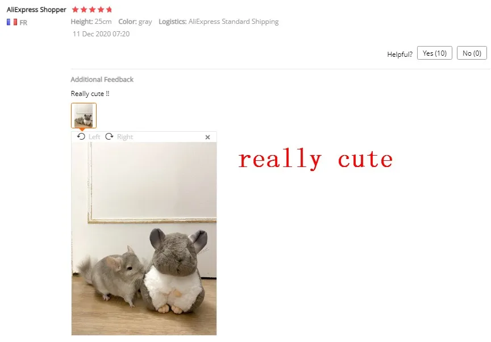Screen dimensions: 491x342
Task: Click the first red rating star
Action: (x=75, y=10)
